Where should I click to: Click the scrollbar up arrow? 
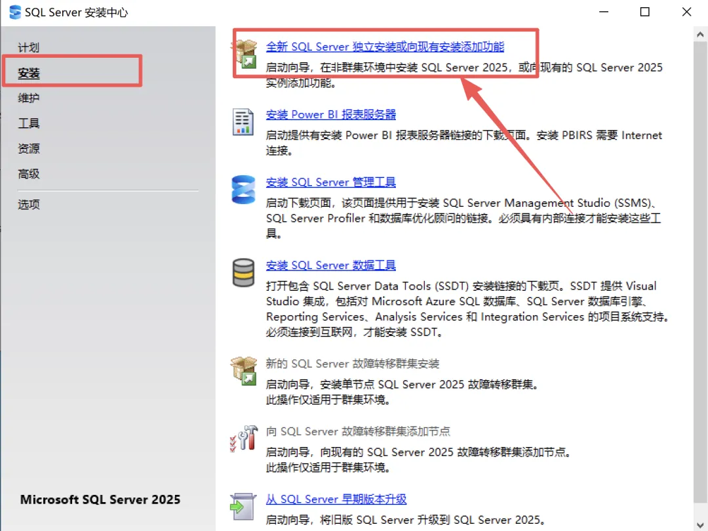[700, 34]
